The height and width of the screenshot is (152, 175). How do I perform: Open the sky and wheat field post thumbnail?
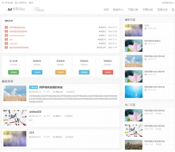[x=15, y=93]
